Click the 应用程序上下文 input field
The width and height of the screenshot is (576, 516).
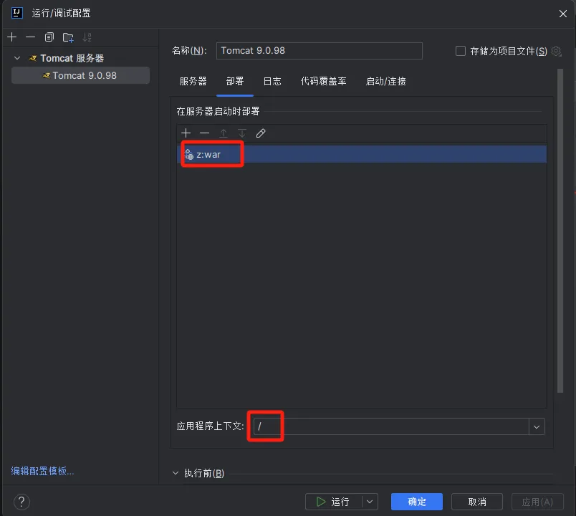tap(391, 426)
